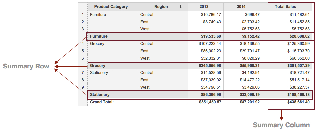Image resolution: width=324 pixels, height=136 pixels.
Task: Click the Total Sales column header
Action: 285,7
